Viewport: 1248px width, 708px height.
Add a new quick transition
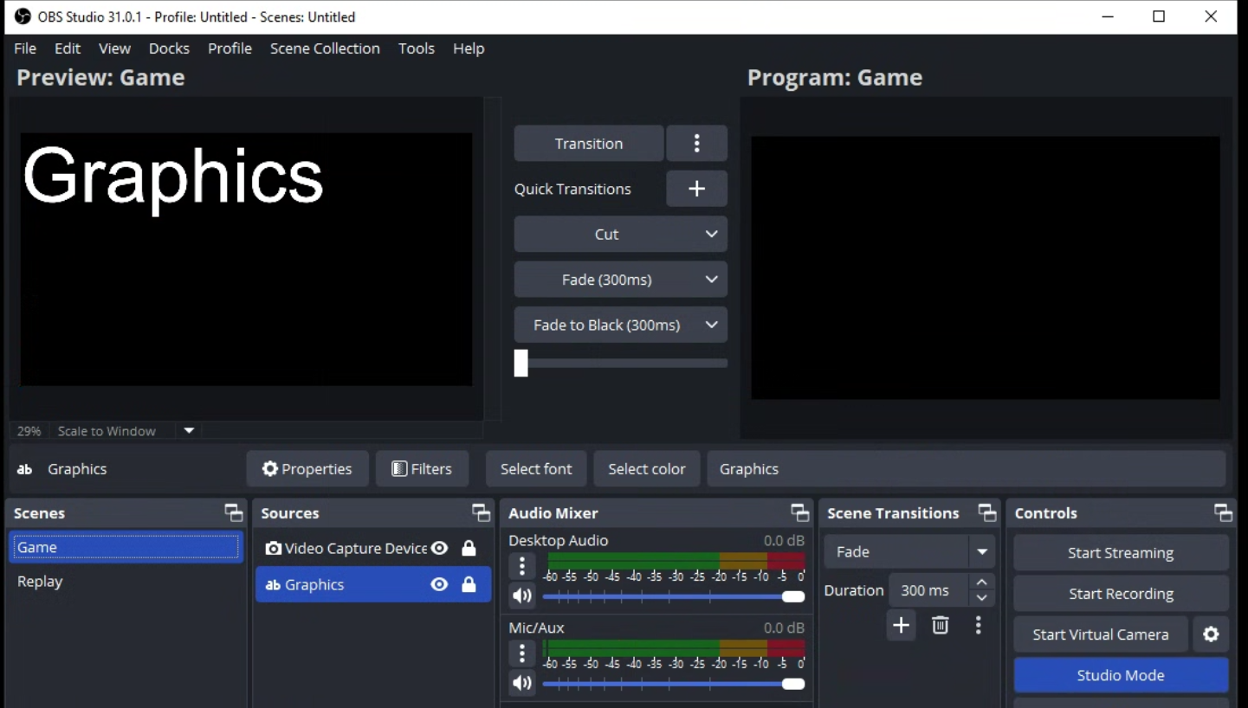(696, 189)
